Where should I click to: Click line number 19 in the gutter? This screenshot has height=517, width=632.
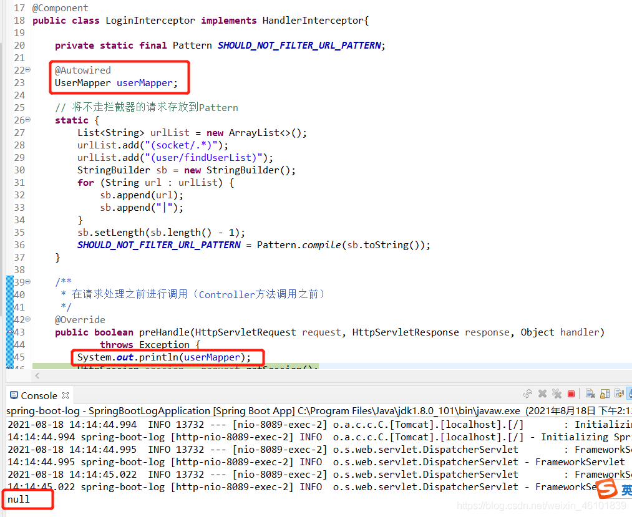click(19, 33)
